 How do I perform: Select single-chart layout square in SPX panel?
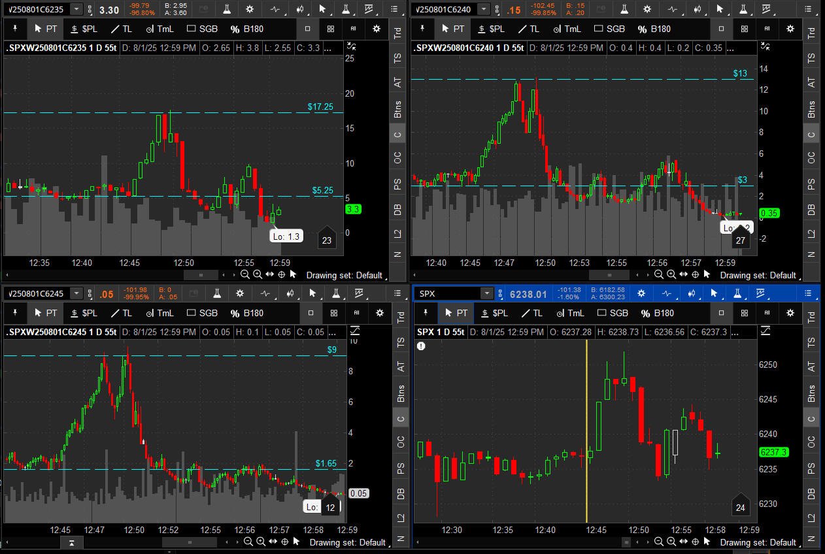click(x=721, y=313)
